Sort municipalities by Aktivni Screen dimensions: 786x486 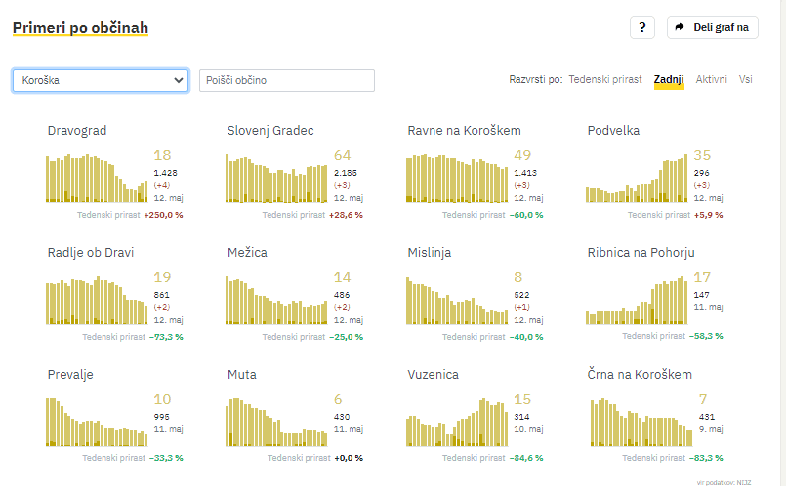(711, 79)
